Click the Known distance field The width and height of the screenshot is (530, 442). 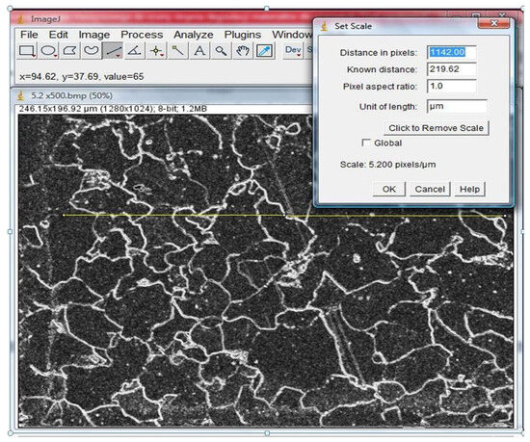(452, 69)
